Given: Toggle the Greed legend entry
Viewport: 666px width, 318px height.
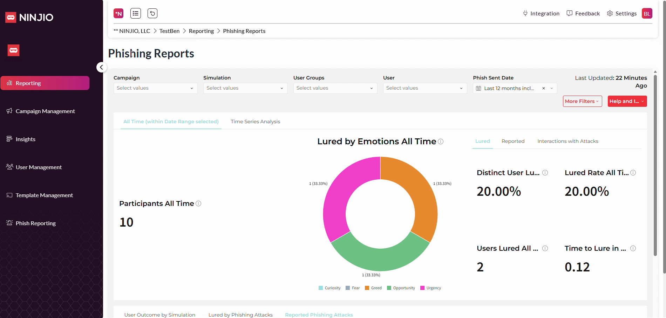Looking at the screenshot, I should (373, 288).
